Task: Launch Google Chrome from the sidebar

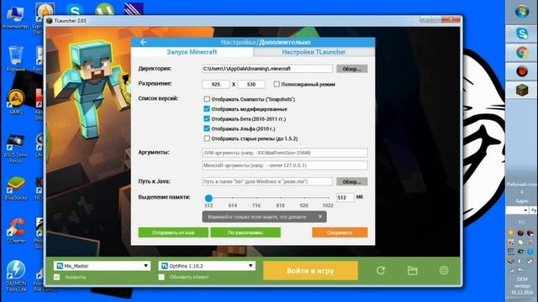Action: (x=522, y=52)
